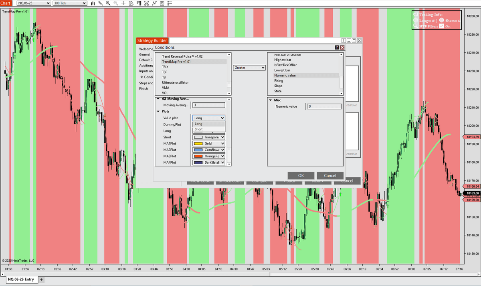Select the drawing tools pencil icon
The width and height of the screenshot is (481, 286).
point(101,3)
